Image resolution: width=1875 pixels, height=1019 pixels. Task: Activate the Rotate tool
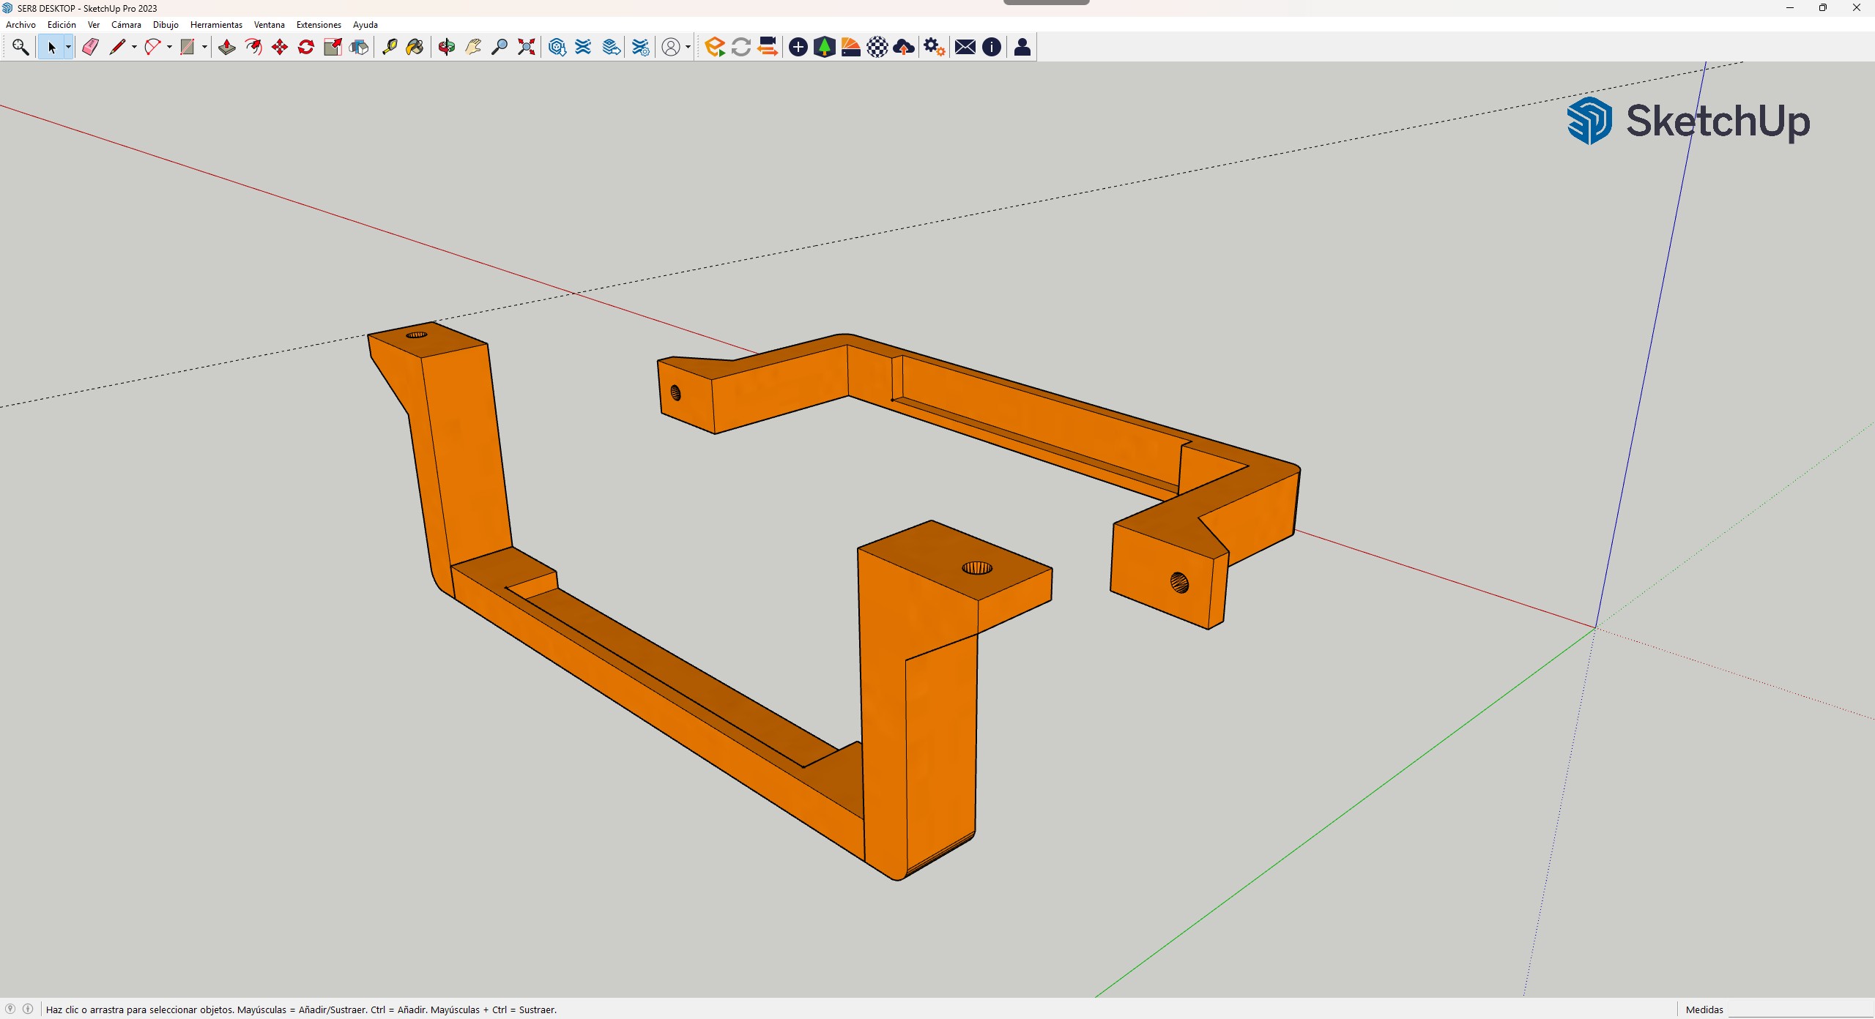click(x=306, y=48)
